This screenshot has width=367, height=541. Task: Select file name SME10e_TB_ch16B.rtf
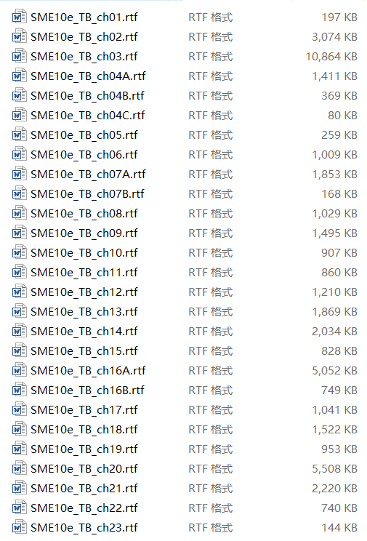[88, 390]
